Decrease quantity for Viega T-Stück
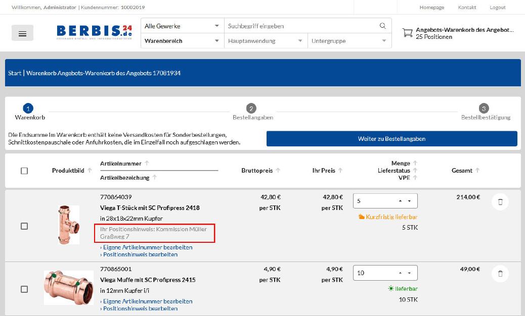 point(409,201)
